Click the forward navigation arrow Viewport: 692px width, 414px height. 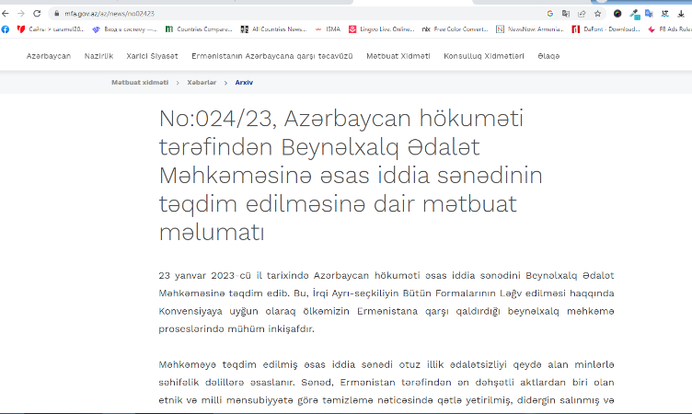(x=21, y=14)
